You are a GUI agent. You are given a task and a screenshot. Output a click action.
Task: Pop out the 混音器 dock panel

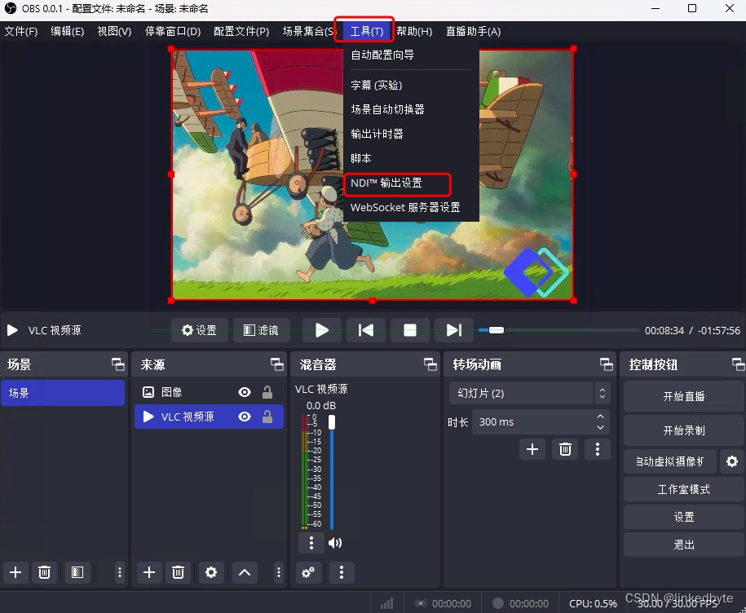tap(430, 364)
